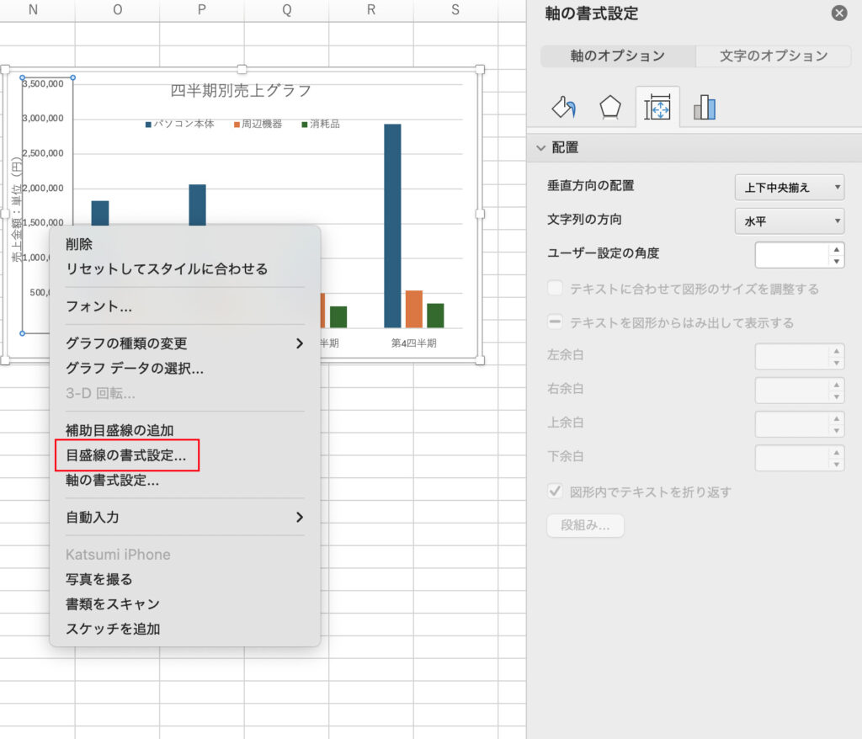Open the グラフの種類の変更 submenu arrow
Screen dimensions: 862x739
pos(299,343)
